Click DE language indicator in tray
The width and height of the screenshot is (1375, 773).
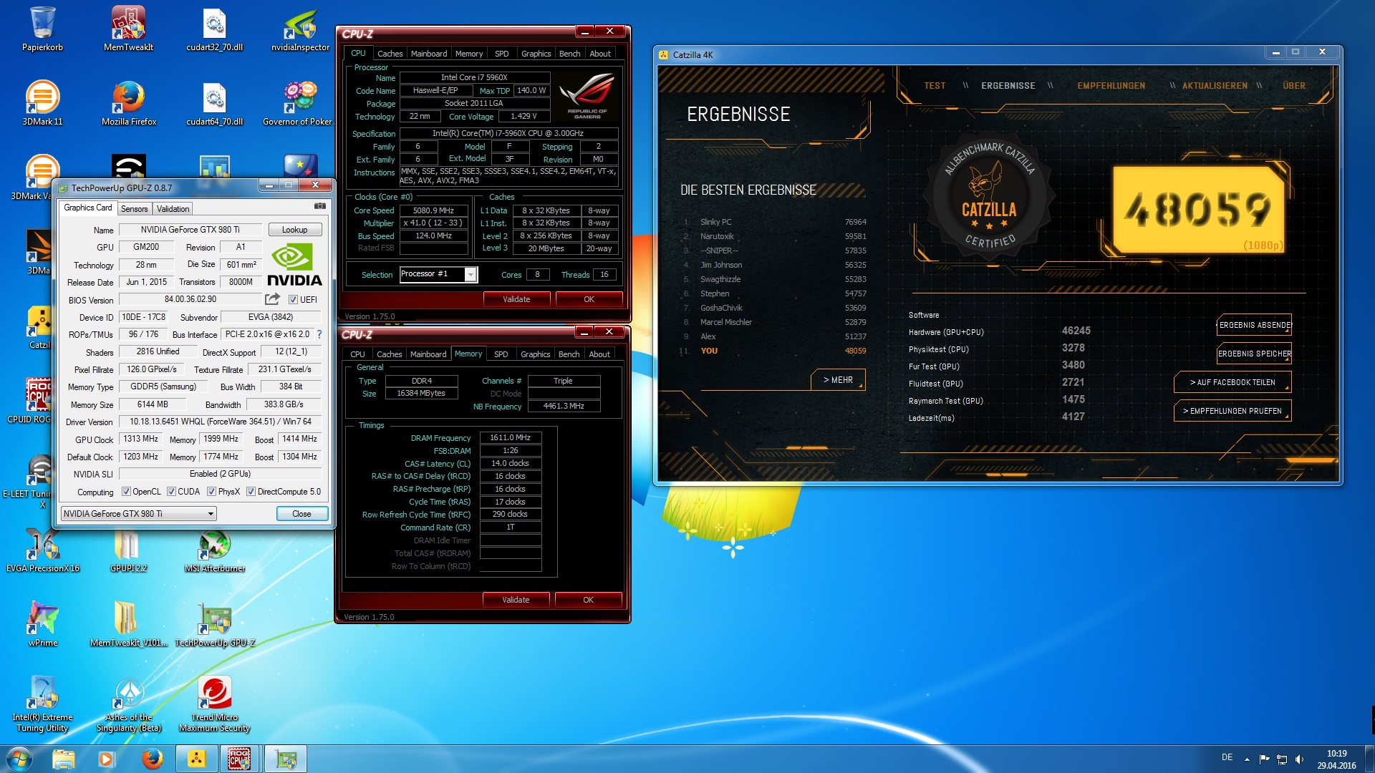point(1227,757)
